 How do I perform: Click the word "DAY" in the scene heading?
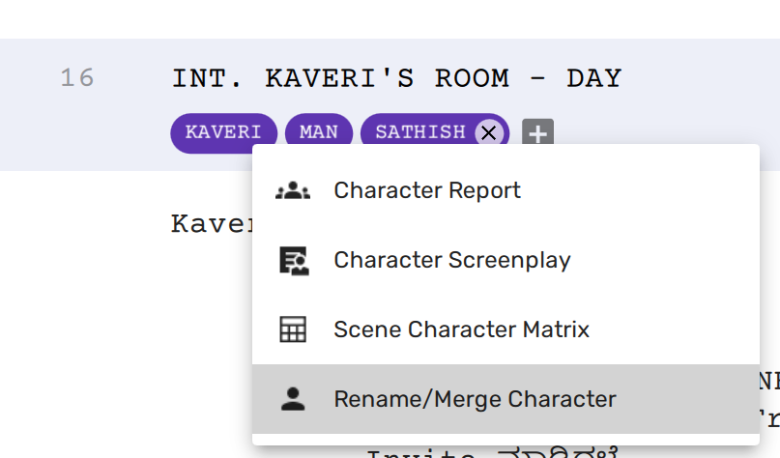click(x=593, y=78)
